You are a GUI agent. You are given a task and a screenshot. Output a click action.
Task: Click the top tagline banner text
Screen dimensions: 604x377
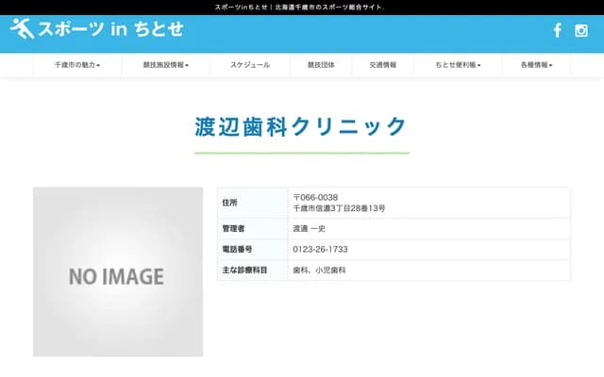(x=302, y=7)
